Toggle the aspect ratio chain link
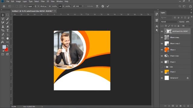Screen dimensions: 193x108 coord(60,6)
